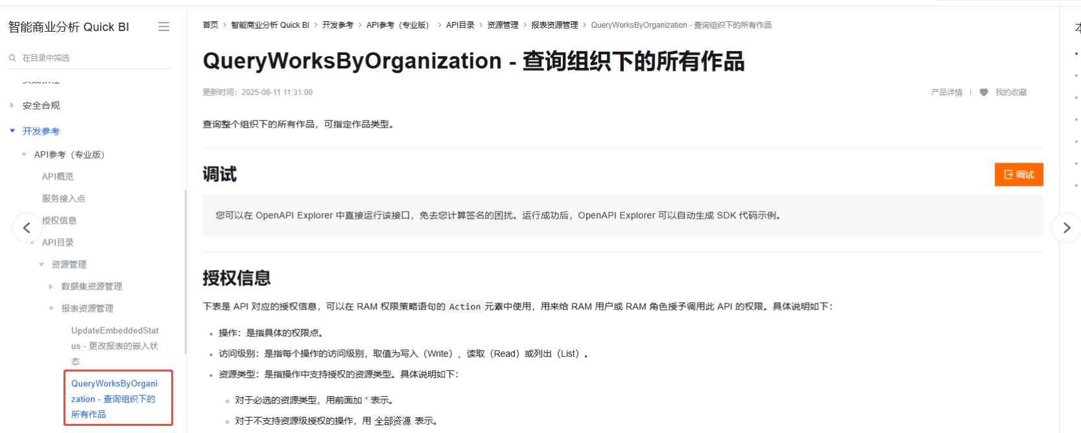Click the search magnifier icon in sidebar

click(x=12, y=58)
